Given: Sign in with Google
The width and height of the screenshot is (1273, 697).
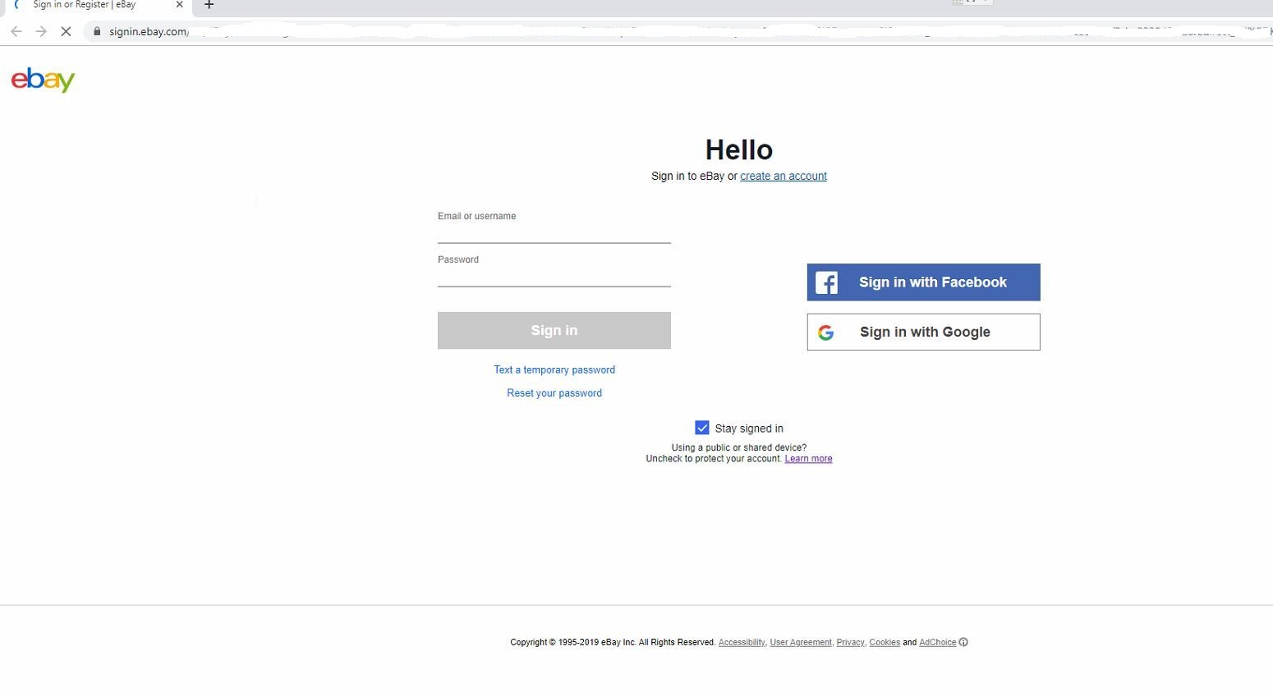Looking at the screenshot, I should click(x=923, y=332).
